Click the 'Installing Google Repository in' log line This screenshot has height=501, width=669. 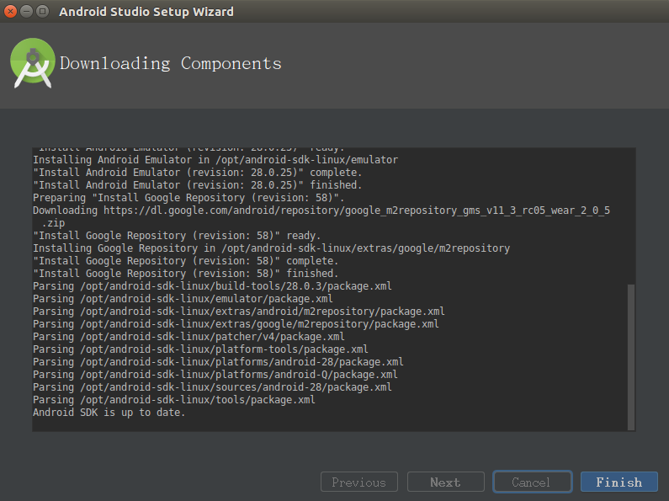click(271, 248)
